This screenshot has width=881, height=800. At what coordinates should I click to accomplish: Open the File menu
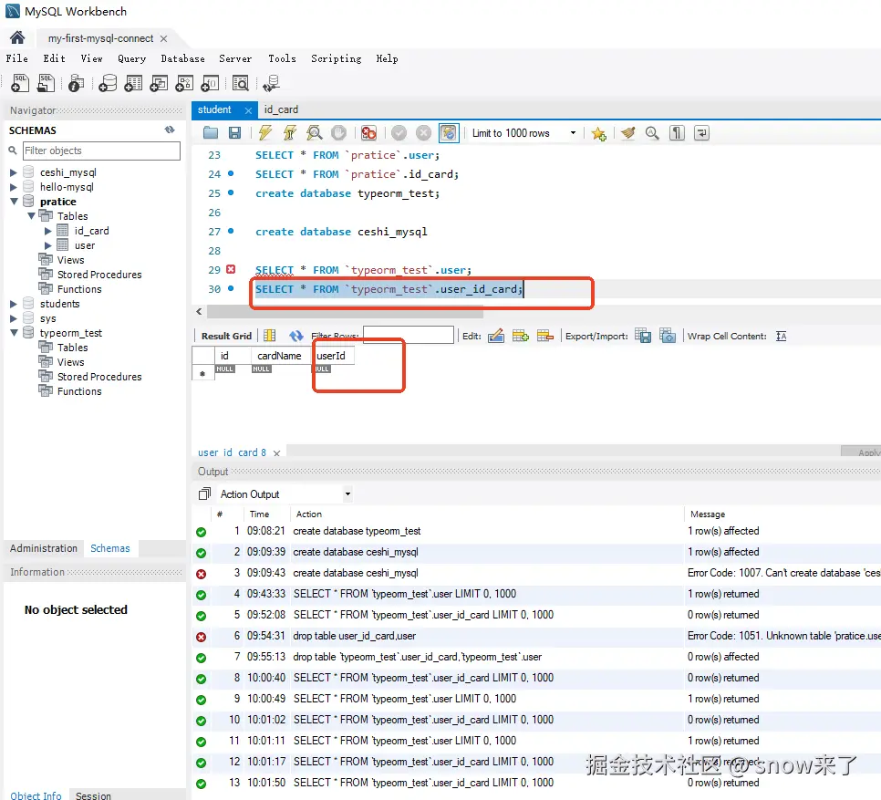[x=16, y=58]
